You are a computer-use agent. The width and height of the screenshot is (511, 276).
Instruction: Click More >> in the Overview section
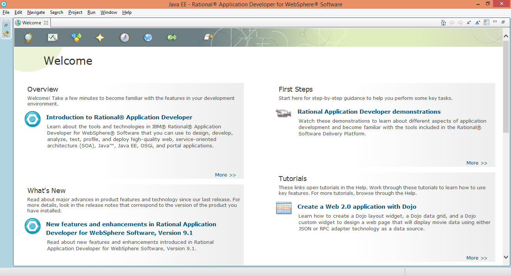point(226,175)
